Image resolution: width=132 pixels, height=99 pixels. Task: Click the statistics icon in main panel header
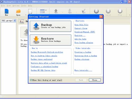22,21
